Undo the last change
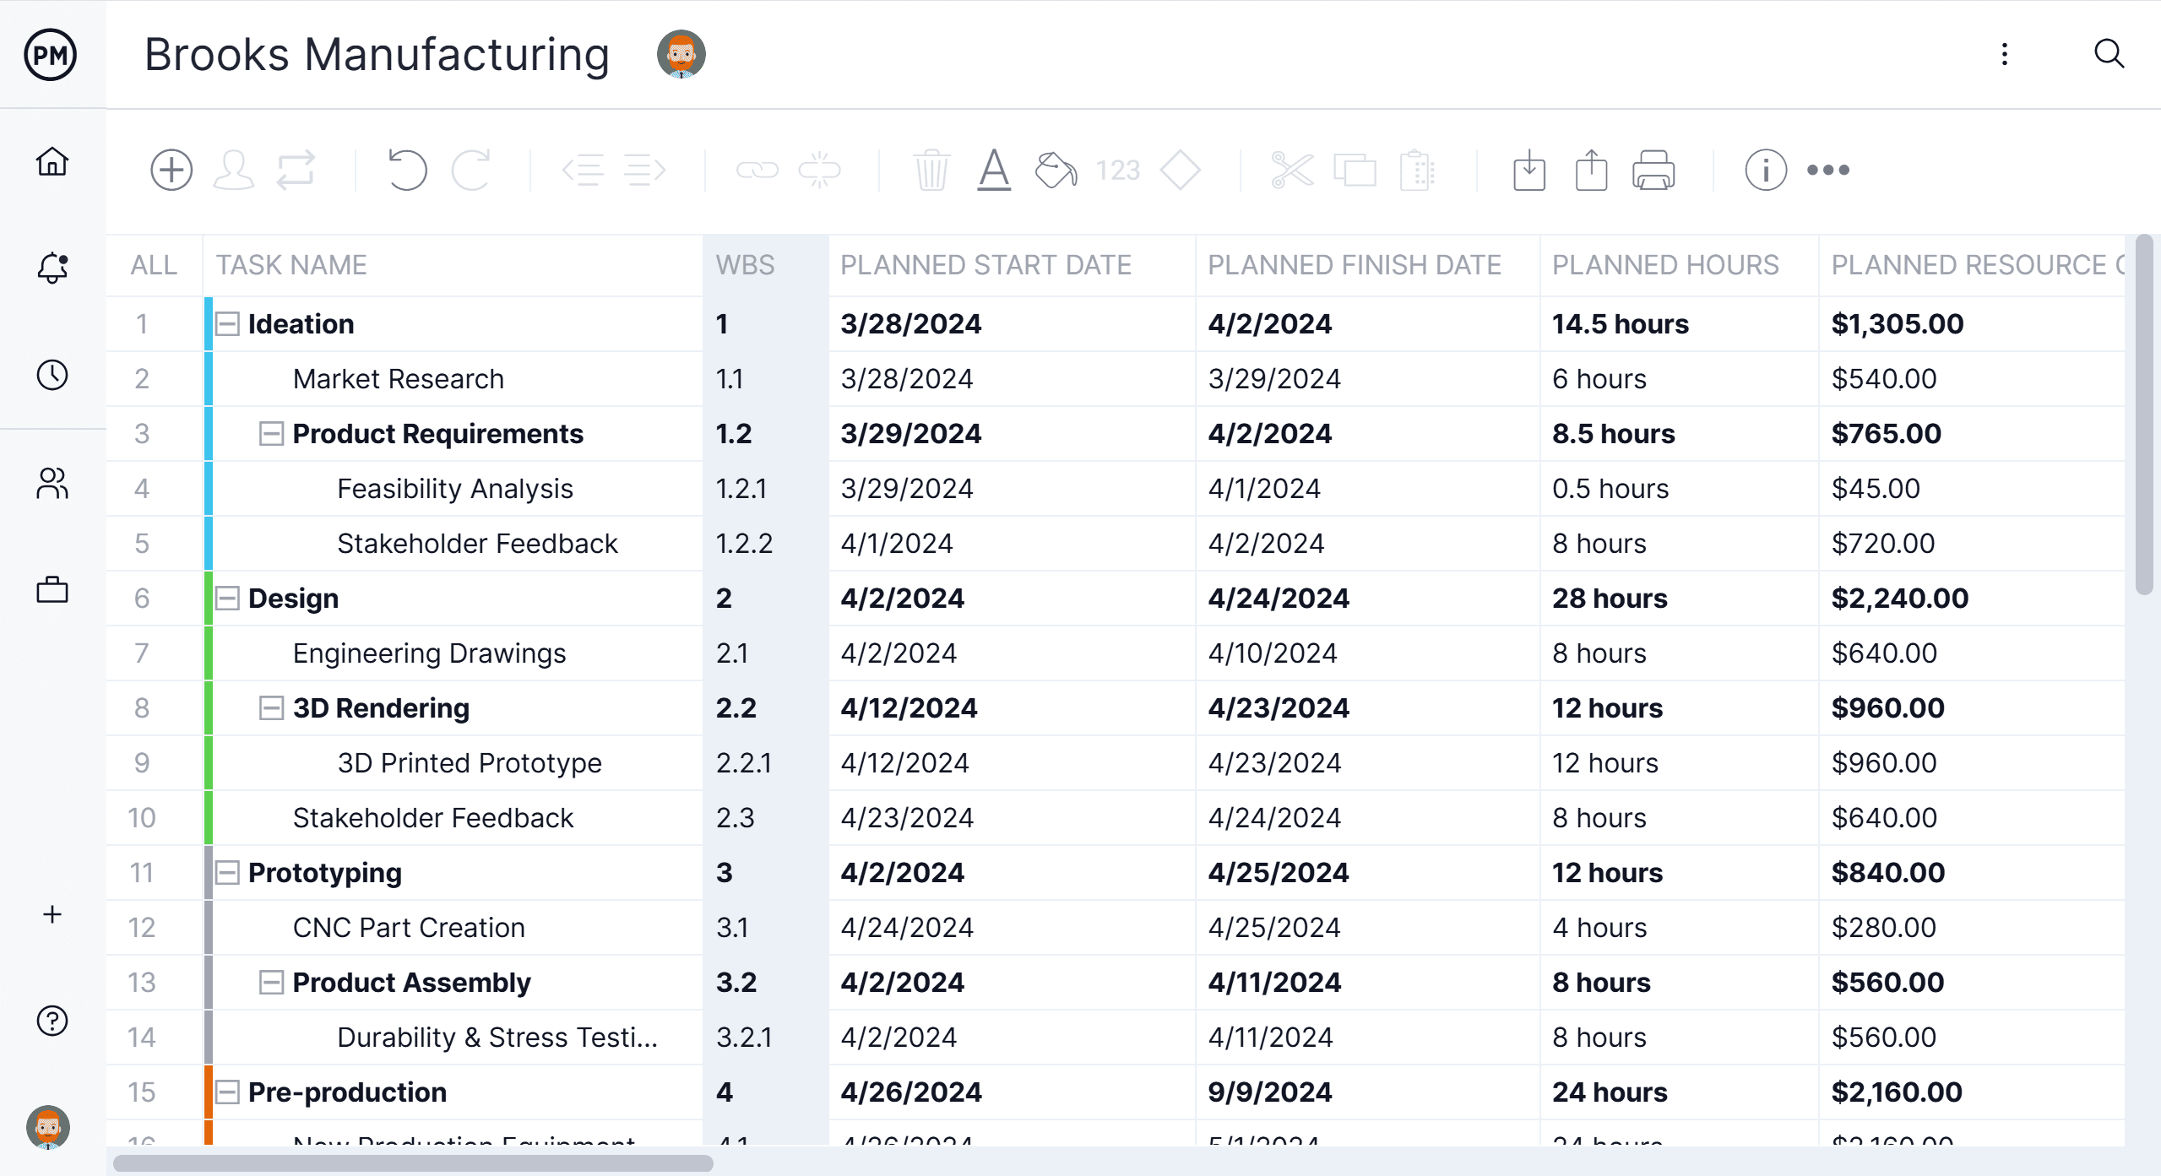 pyautogui.click(x=406, y=170)
